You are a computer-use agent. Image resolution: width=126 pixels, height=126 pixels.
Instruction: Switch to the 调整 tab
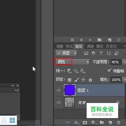(x=60, y=46)
